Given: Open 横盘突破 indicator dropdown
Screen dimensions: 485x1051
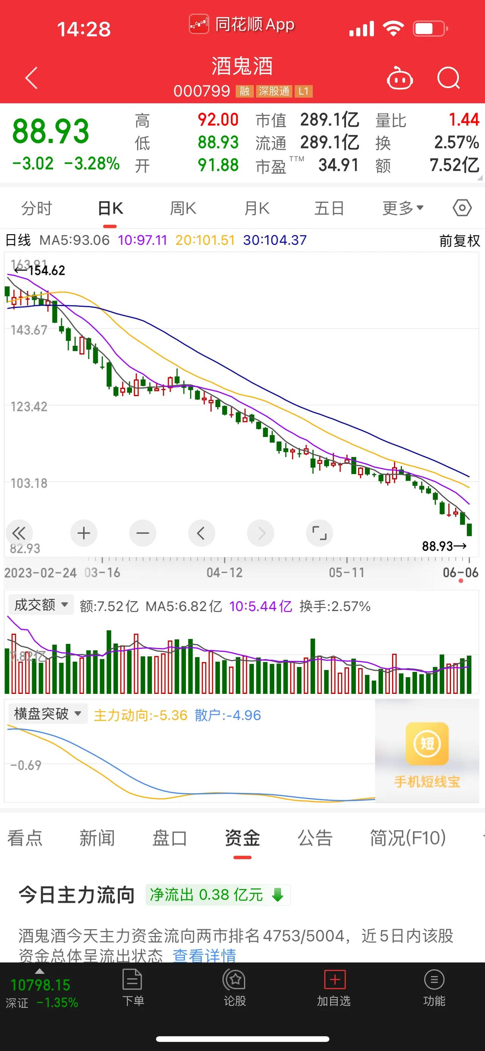Looking at the screenshot, I should 48,714.
